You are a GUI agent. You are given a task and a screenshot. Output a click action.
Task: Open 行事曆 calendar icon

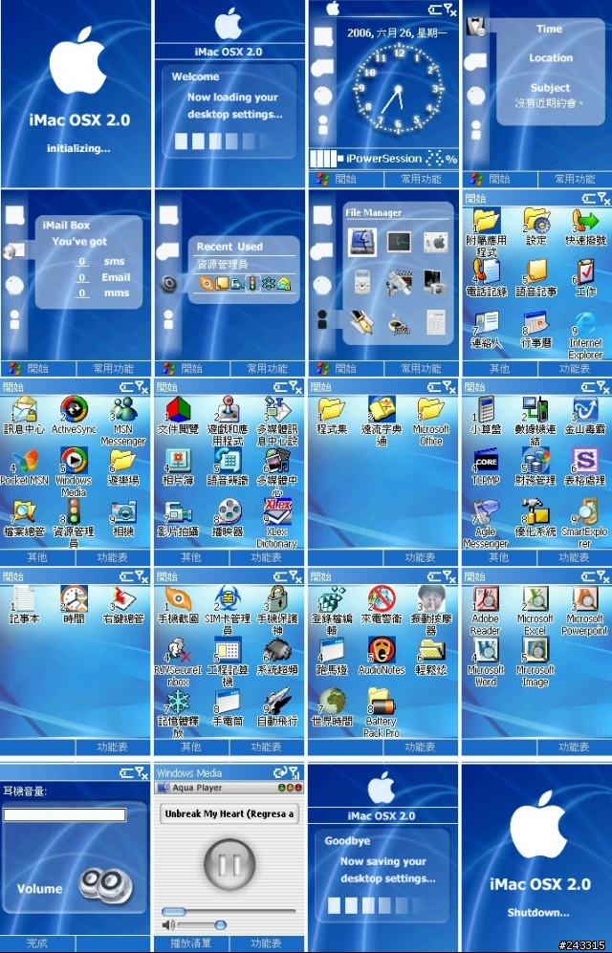point(536,323)
